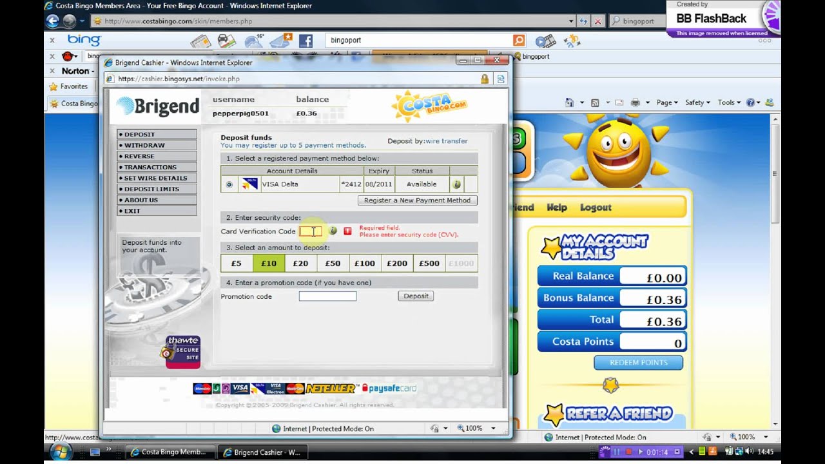Select the £20 deposit amount

pos(300,263)
